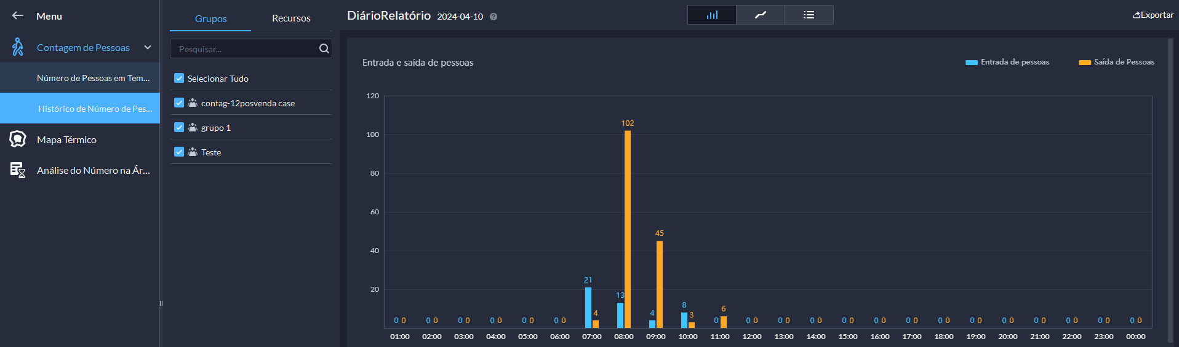Click the blue 21 bar at 07:00
1179x347 pixels.
pos(588,308)
